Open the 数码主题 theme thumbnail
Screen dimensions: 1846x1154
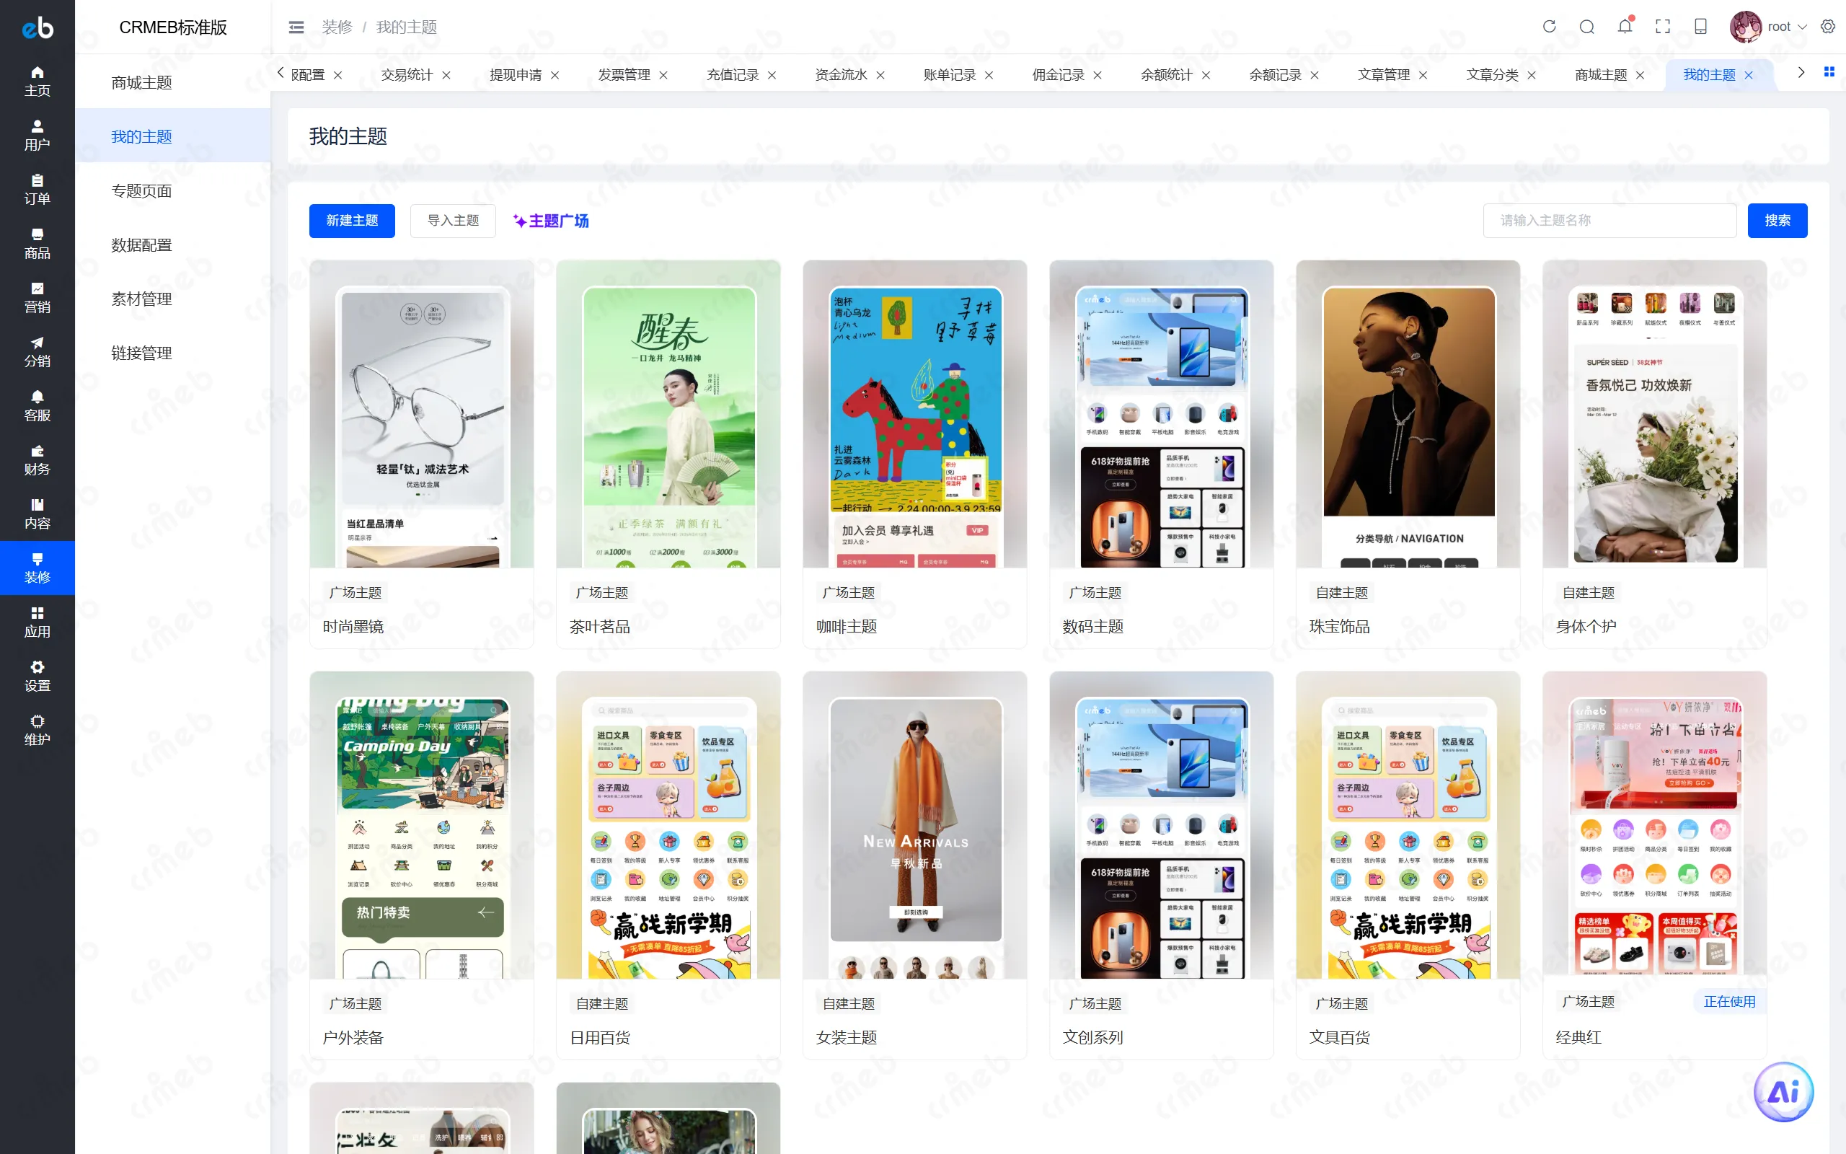tap(1161, 415)
